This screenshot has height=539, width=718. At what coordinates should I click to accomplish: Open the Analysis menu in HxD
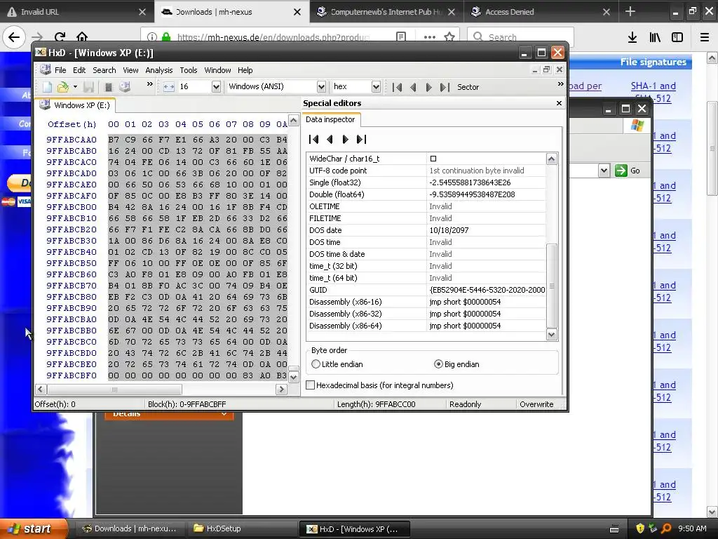coord(159,70)
